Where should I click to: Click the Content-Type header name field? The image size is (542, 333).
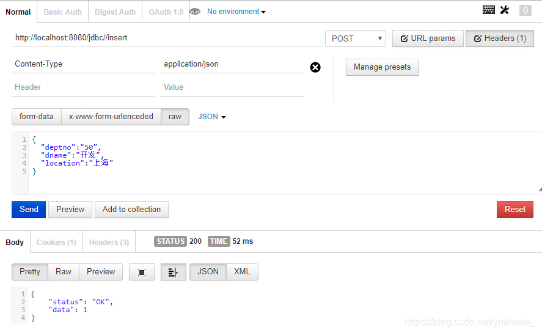[x=83, y=64]
